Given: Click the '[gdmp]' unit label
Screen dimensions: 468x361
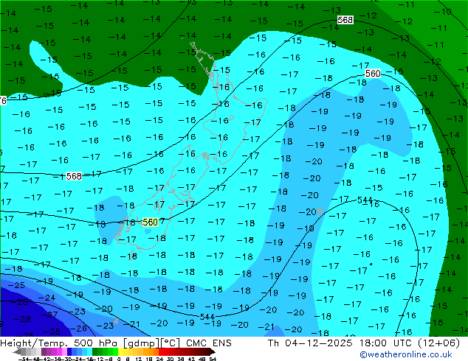Looking at the screenshot, I should point(142,343).
